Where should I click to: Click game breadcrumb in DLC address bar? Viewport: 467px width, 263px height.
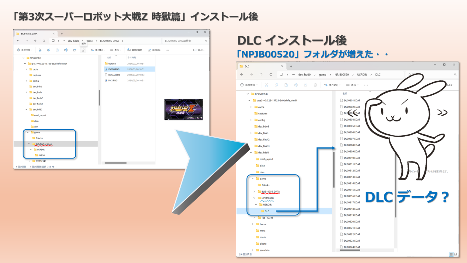323,75
